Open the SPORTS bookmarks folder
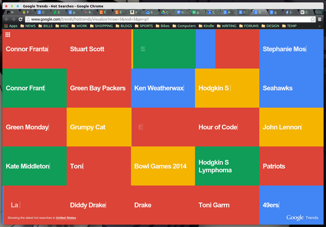The image size is (326, 227). click(144, 26)
